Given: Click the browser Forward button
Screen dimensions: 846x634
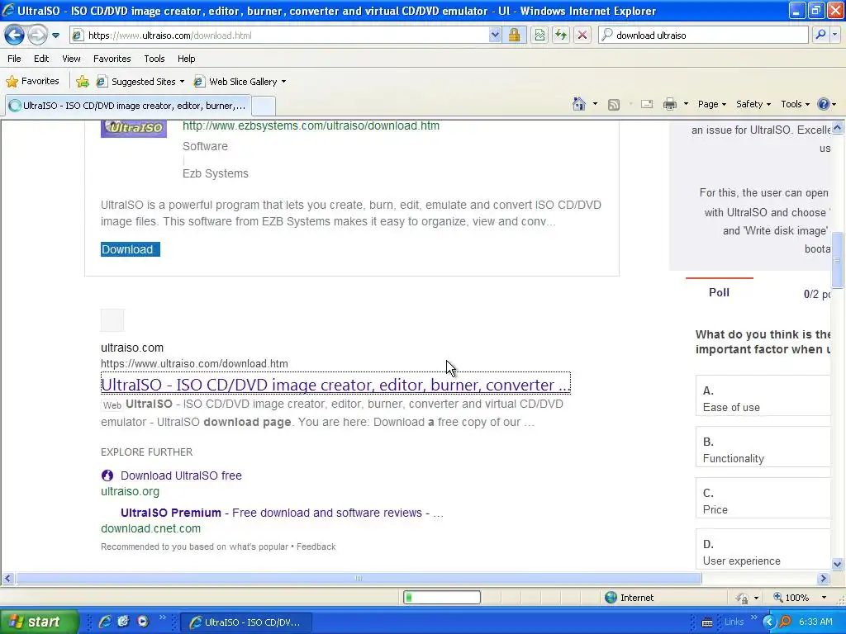Looking at the screenshot, I should tap(37, 35).
